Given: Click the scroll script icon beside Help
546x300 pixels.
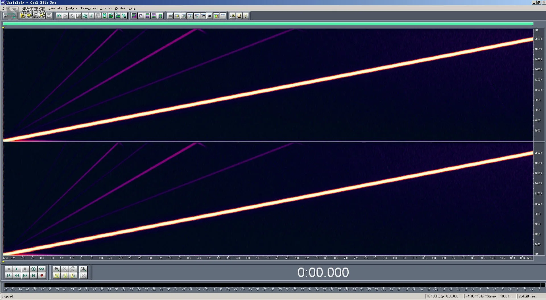Looking at the screenshot, I should (x=239, y=16).
